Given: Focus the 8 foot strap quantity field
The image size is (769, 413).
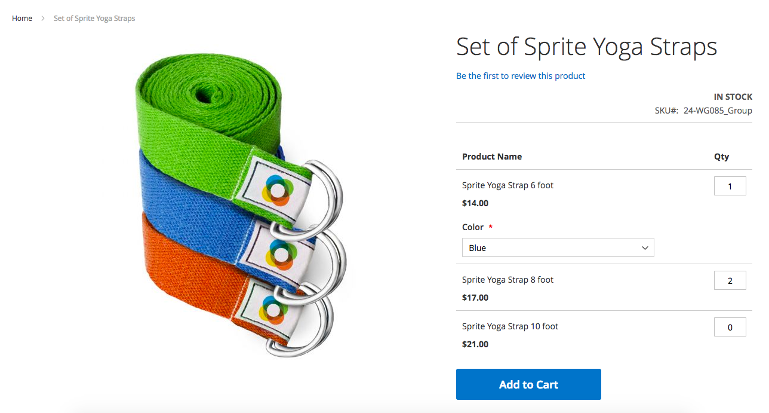Looking at the screenshot, I should point(730,280).
